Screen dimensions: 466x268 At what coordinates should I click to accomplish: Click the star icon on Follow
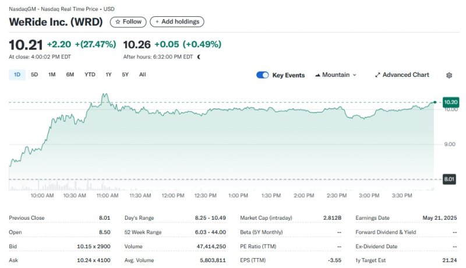tap(118, 22)
